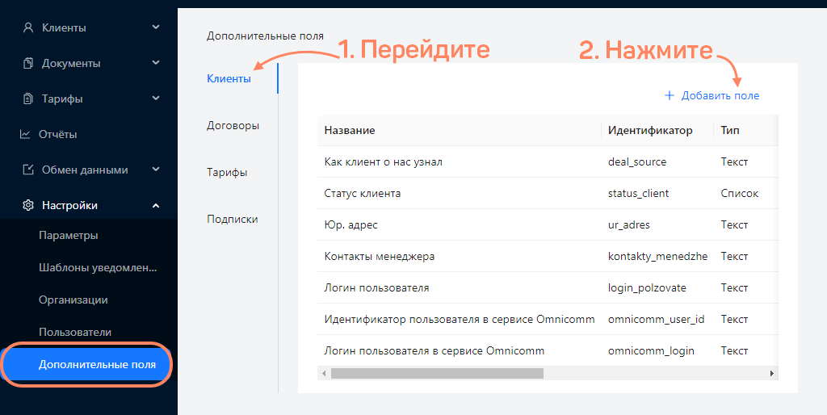Select the Статус клиента row

(548, 194)
